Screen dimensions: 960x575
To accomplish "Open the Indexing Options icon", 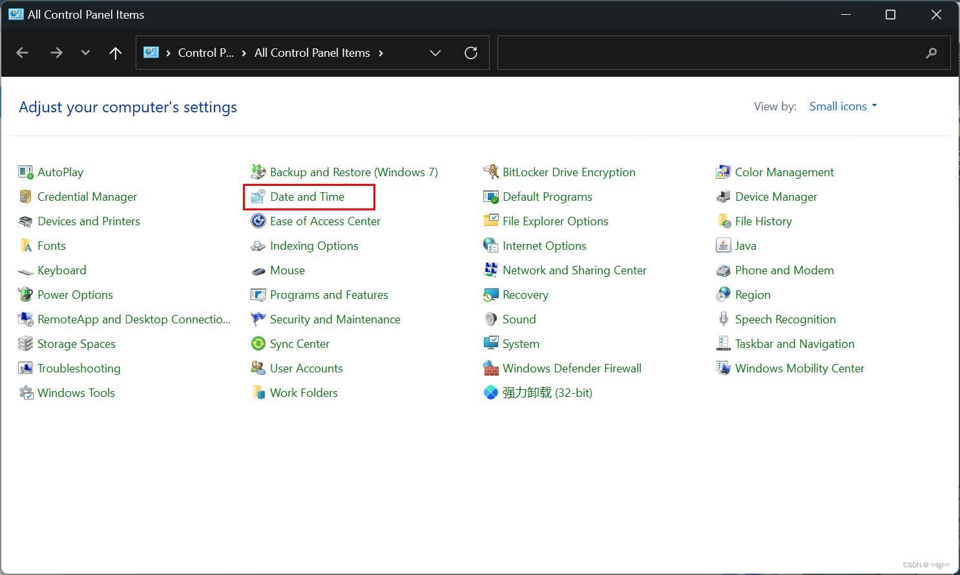I will (258, 246).
